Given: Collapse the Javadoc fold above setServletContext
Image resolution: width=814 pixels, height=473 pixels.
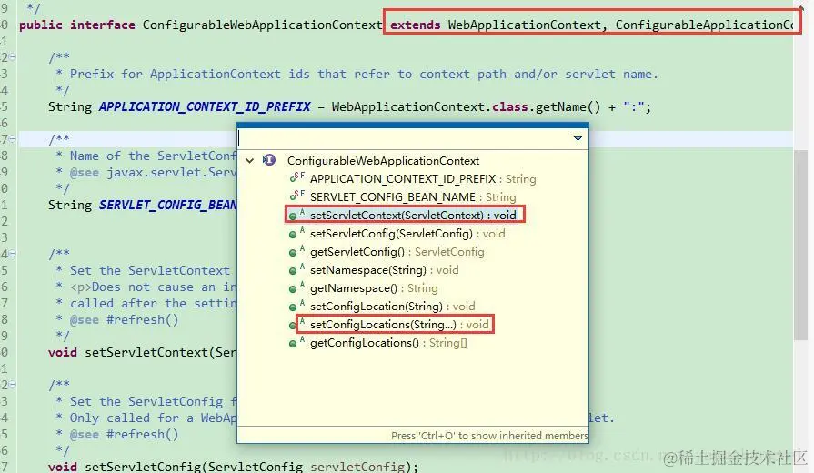Looking at the screenshot, I should tap(12, 254).
